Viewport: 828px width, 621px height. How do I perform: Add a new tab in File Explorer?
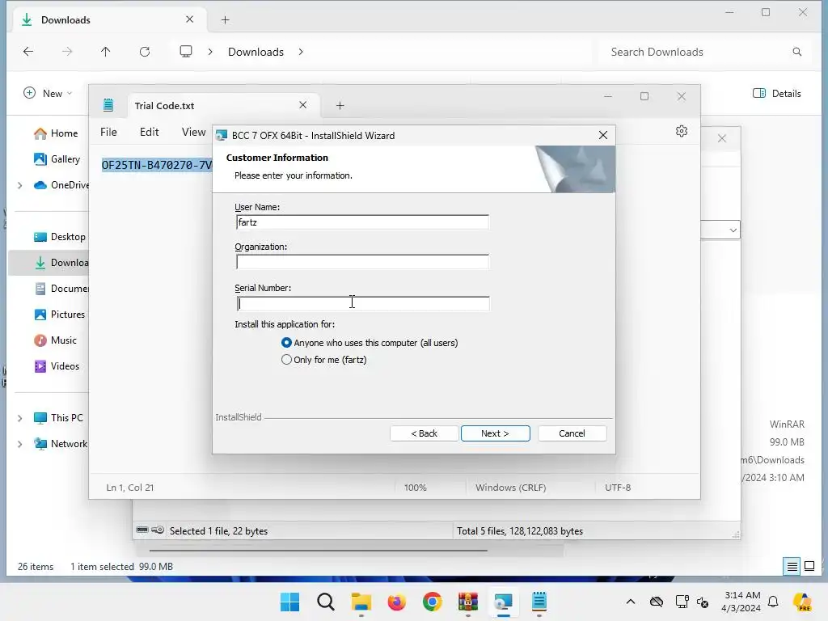(226, 19)
